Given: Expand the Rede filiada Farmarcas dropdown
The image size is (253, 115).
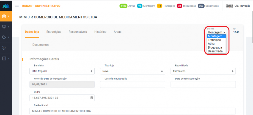Looking at the screenshot, I should coord(203,71).
